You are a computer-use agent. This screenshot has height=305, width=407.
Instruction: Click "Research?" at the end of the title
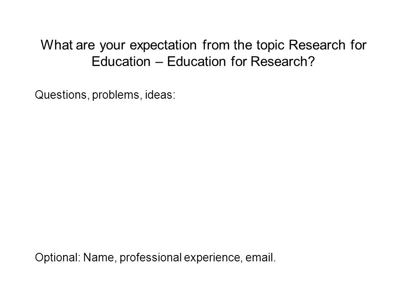coord(283,61)
